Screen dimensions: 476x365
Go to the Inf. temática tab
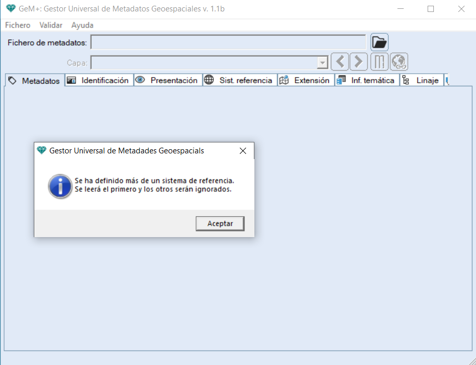(x=367, y=81)
